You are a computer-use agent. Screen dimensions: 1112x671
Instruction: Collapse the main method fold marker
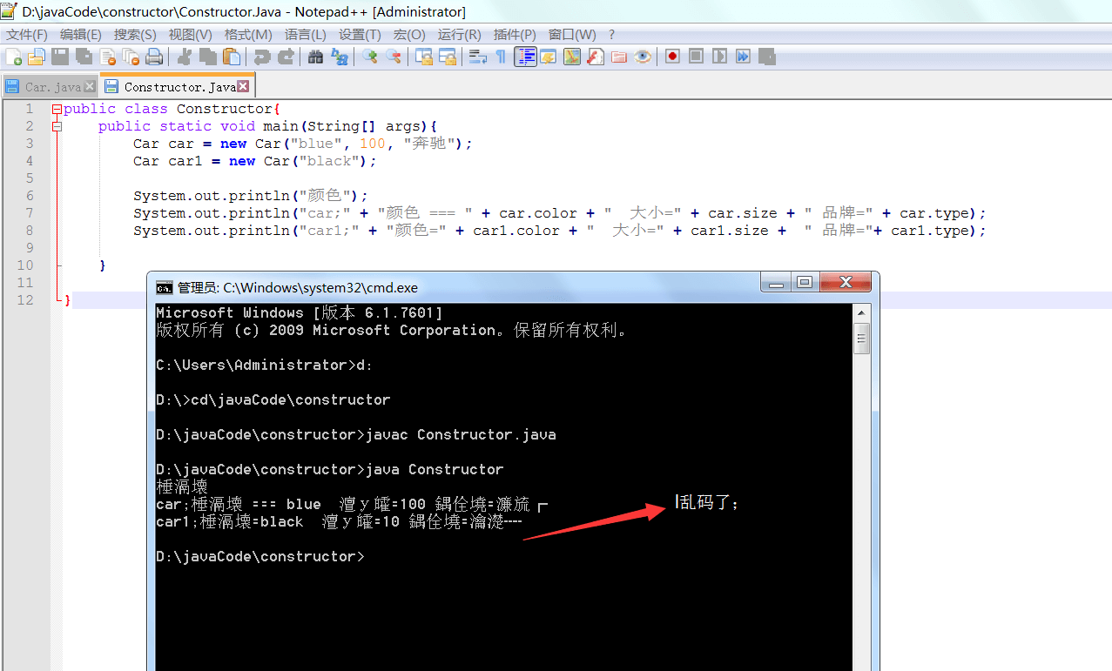(x=57, y=127)
